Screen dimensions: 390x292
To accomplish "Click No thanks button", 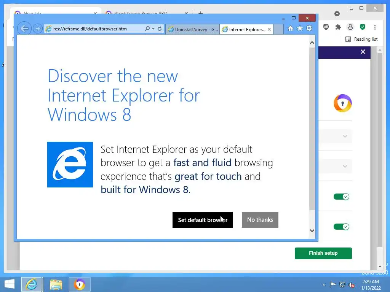I will click(x=260, y=220).
